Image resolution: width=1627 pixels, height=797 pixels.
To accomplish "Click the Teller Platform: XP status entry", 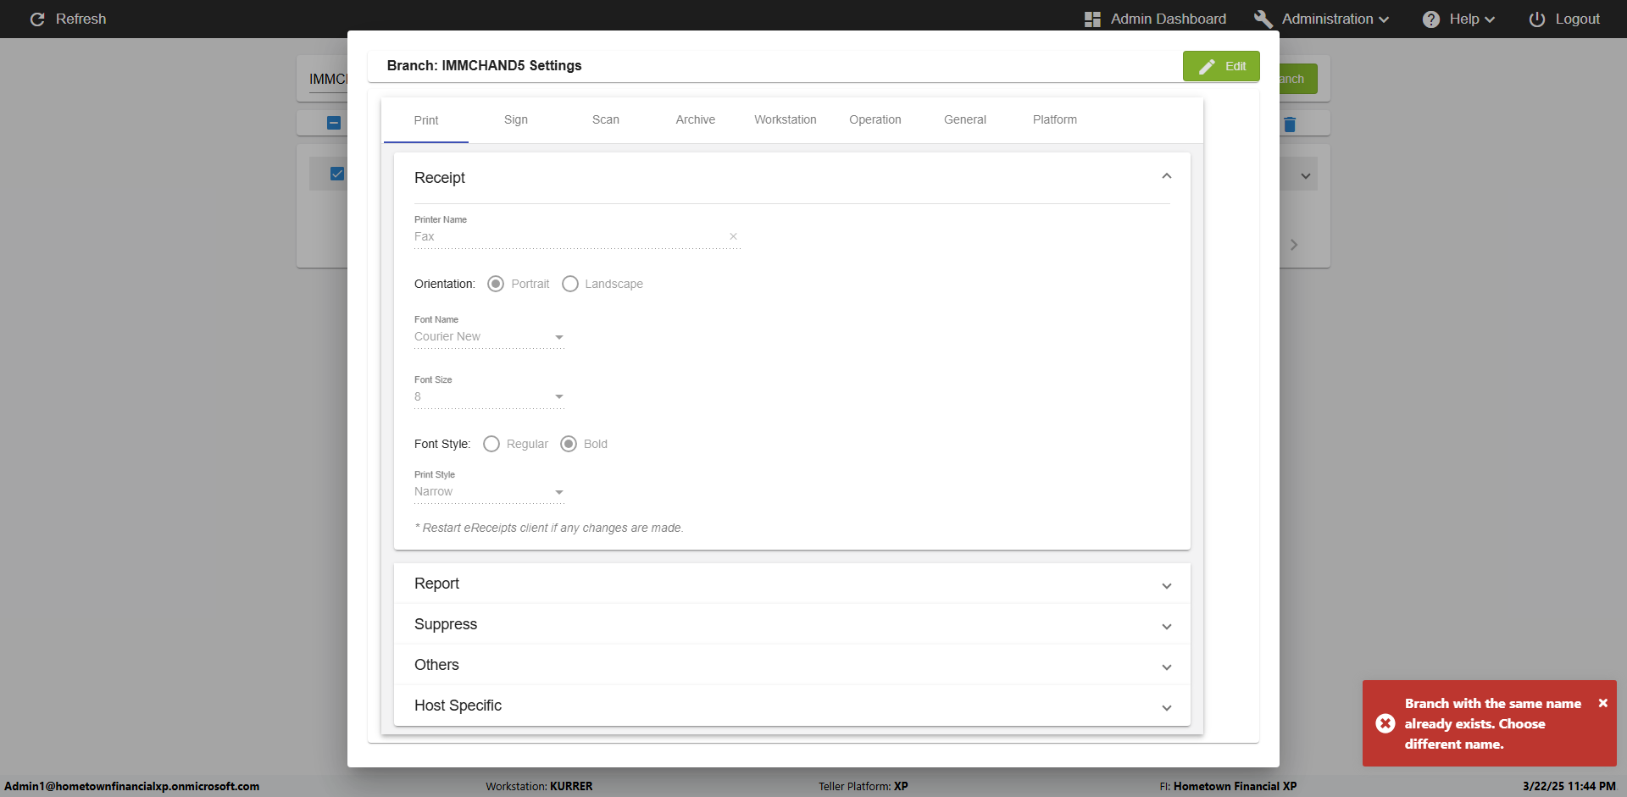I will click(863, 786).
